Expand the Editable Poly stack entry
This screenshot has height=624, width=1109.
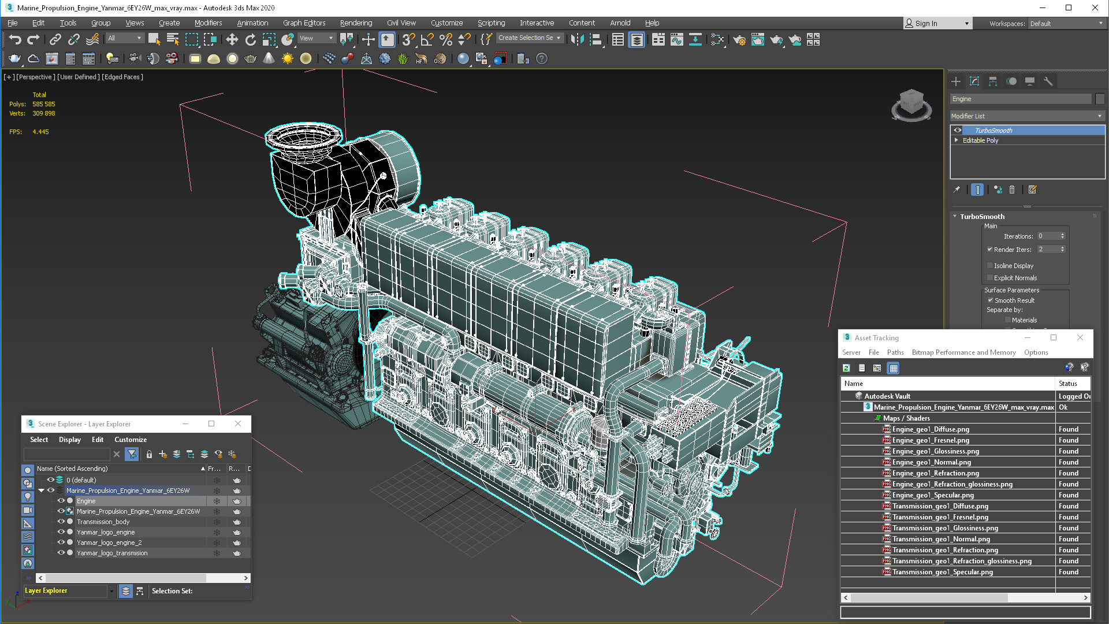[957, 140]
